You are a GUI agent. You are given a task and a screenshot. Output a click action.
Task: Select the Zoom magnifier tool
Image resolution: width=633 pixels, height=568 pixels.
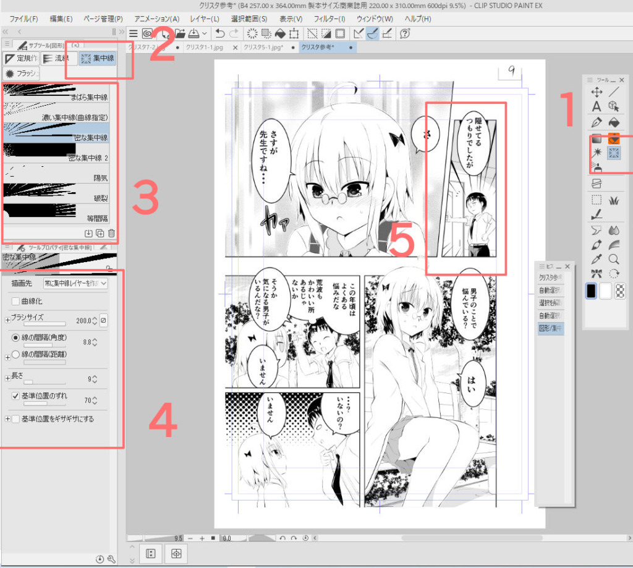click(x=614, y=259)
